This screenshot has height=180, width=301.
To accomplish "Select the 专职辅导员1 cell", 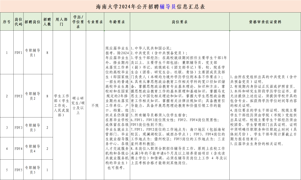I will (33, 52).
